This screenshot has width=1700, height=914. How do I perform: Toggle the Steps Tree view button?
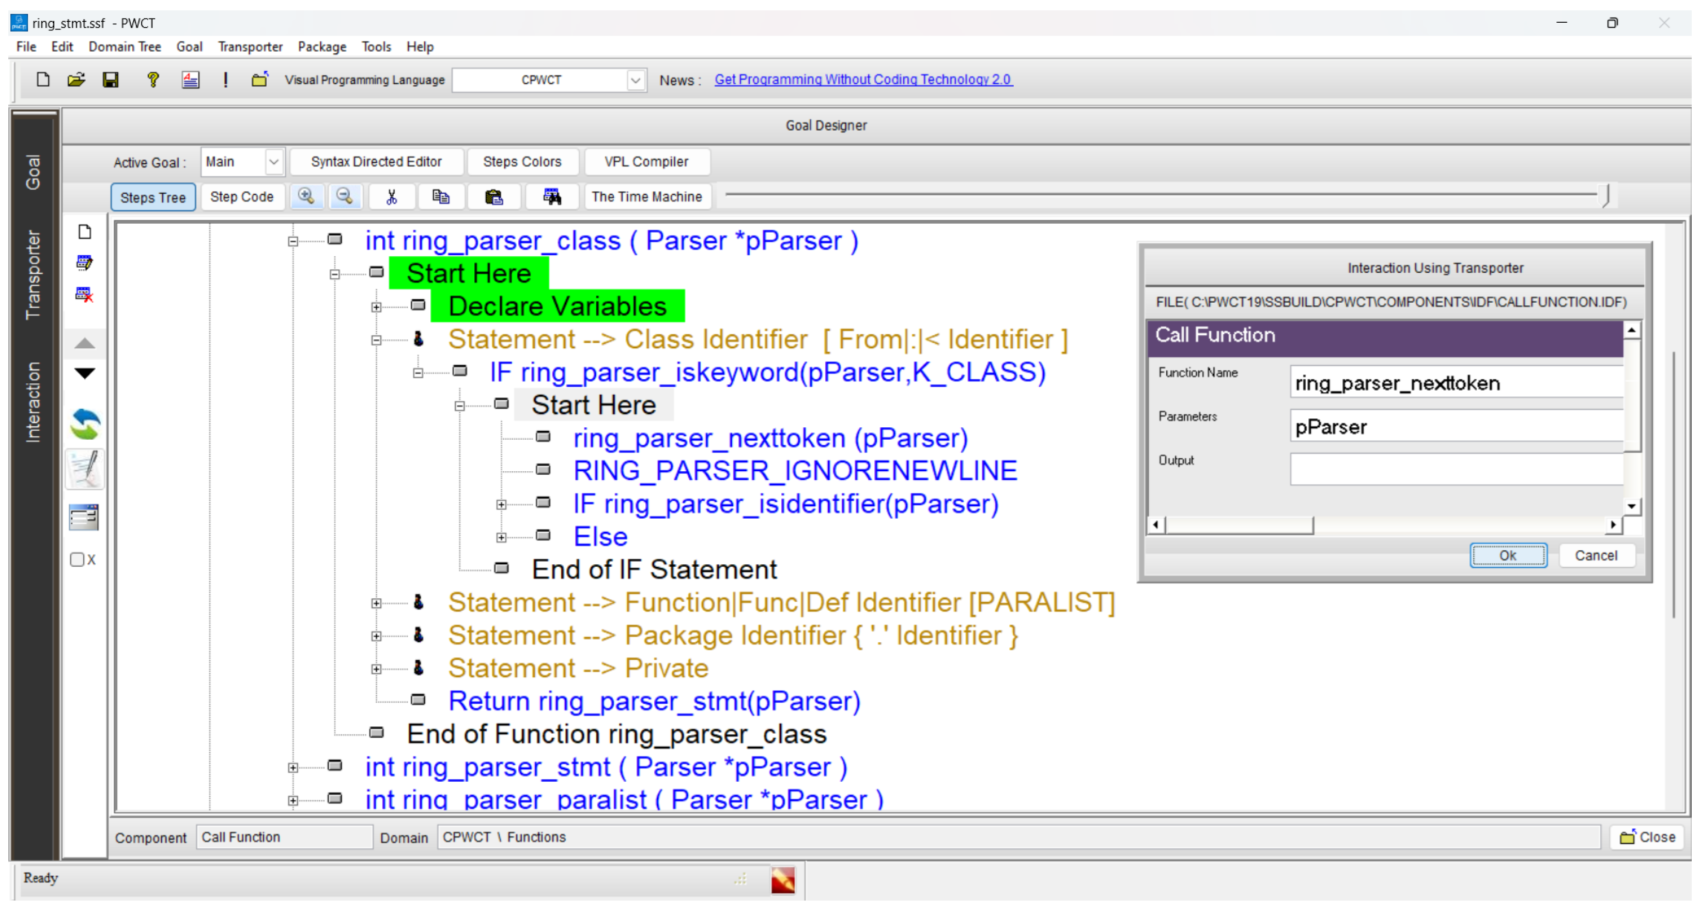(x=152, y=197)
